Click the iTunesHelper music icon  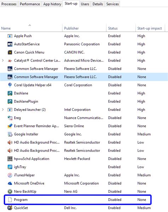click(x=10, y=175)
